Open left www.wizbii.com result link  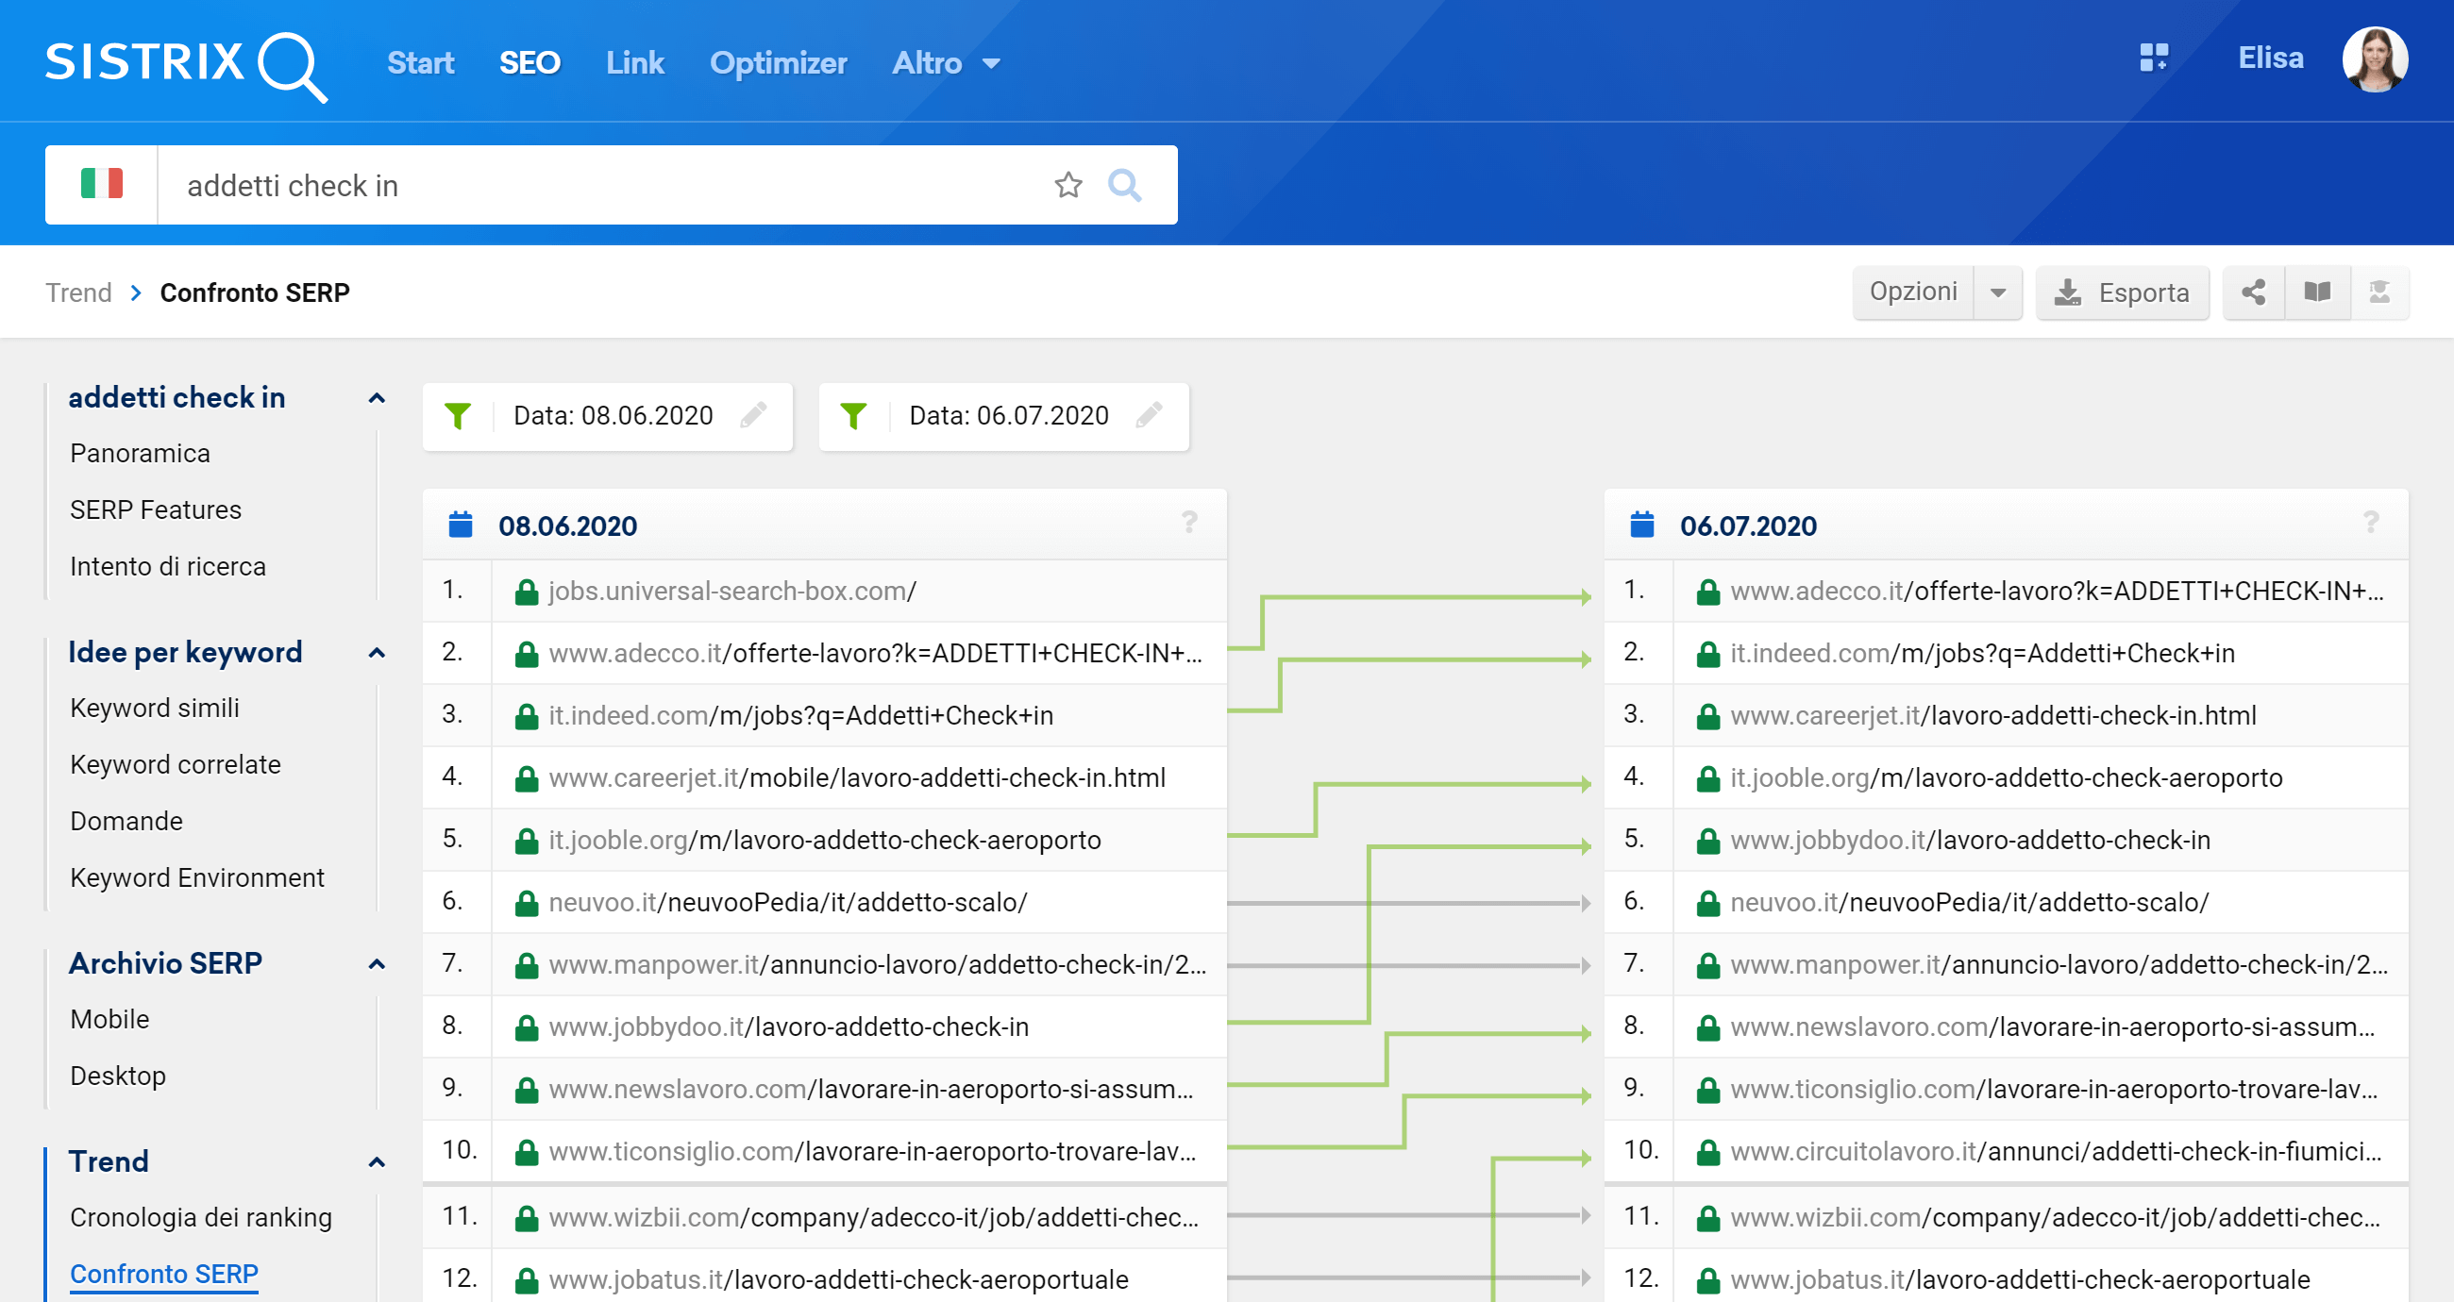click(874, 1217)
